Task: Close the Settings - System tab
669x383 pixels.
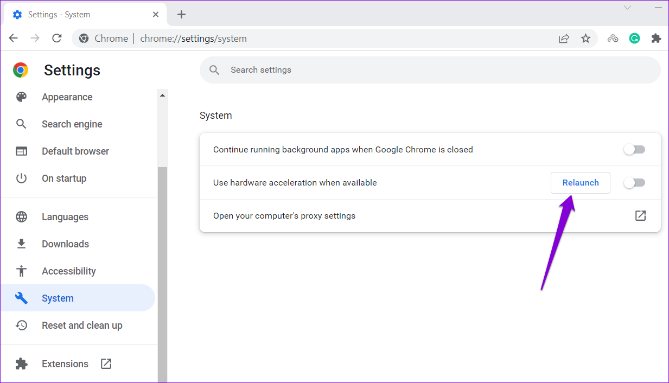Action: point(156,15)
